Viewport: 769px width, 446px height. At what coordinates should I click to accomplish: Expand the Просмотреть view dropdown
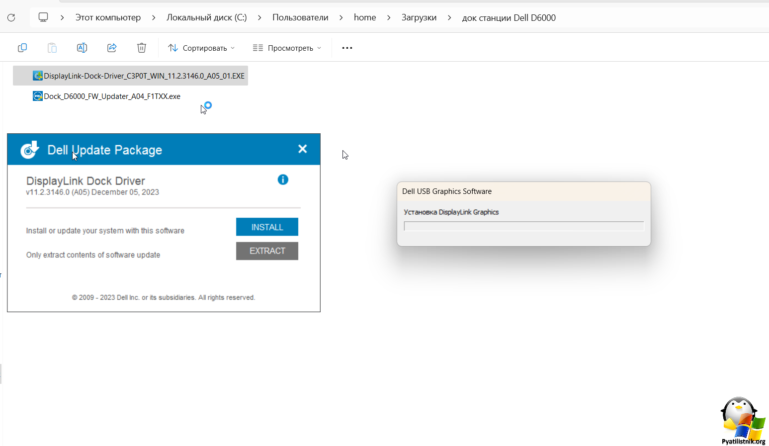pos(287,48)
